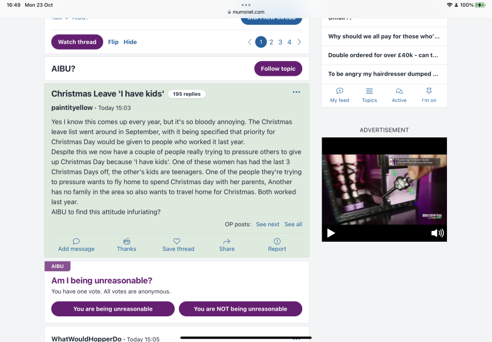Open the three-dot post options menu

pyautogui.click(x=296, y=92)
